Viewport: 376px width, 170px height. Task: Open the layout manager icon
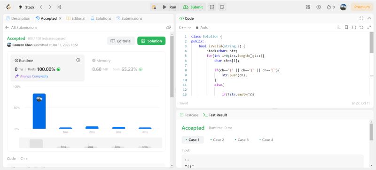pyautogui.click(x=308, y=7)
